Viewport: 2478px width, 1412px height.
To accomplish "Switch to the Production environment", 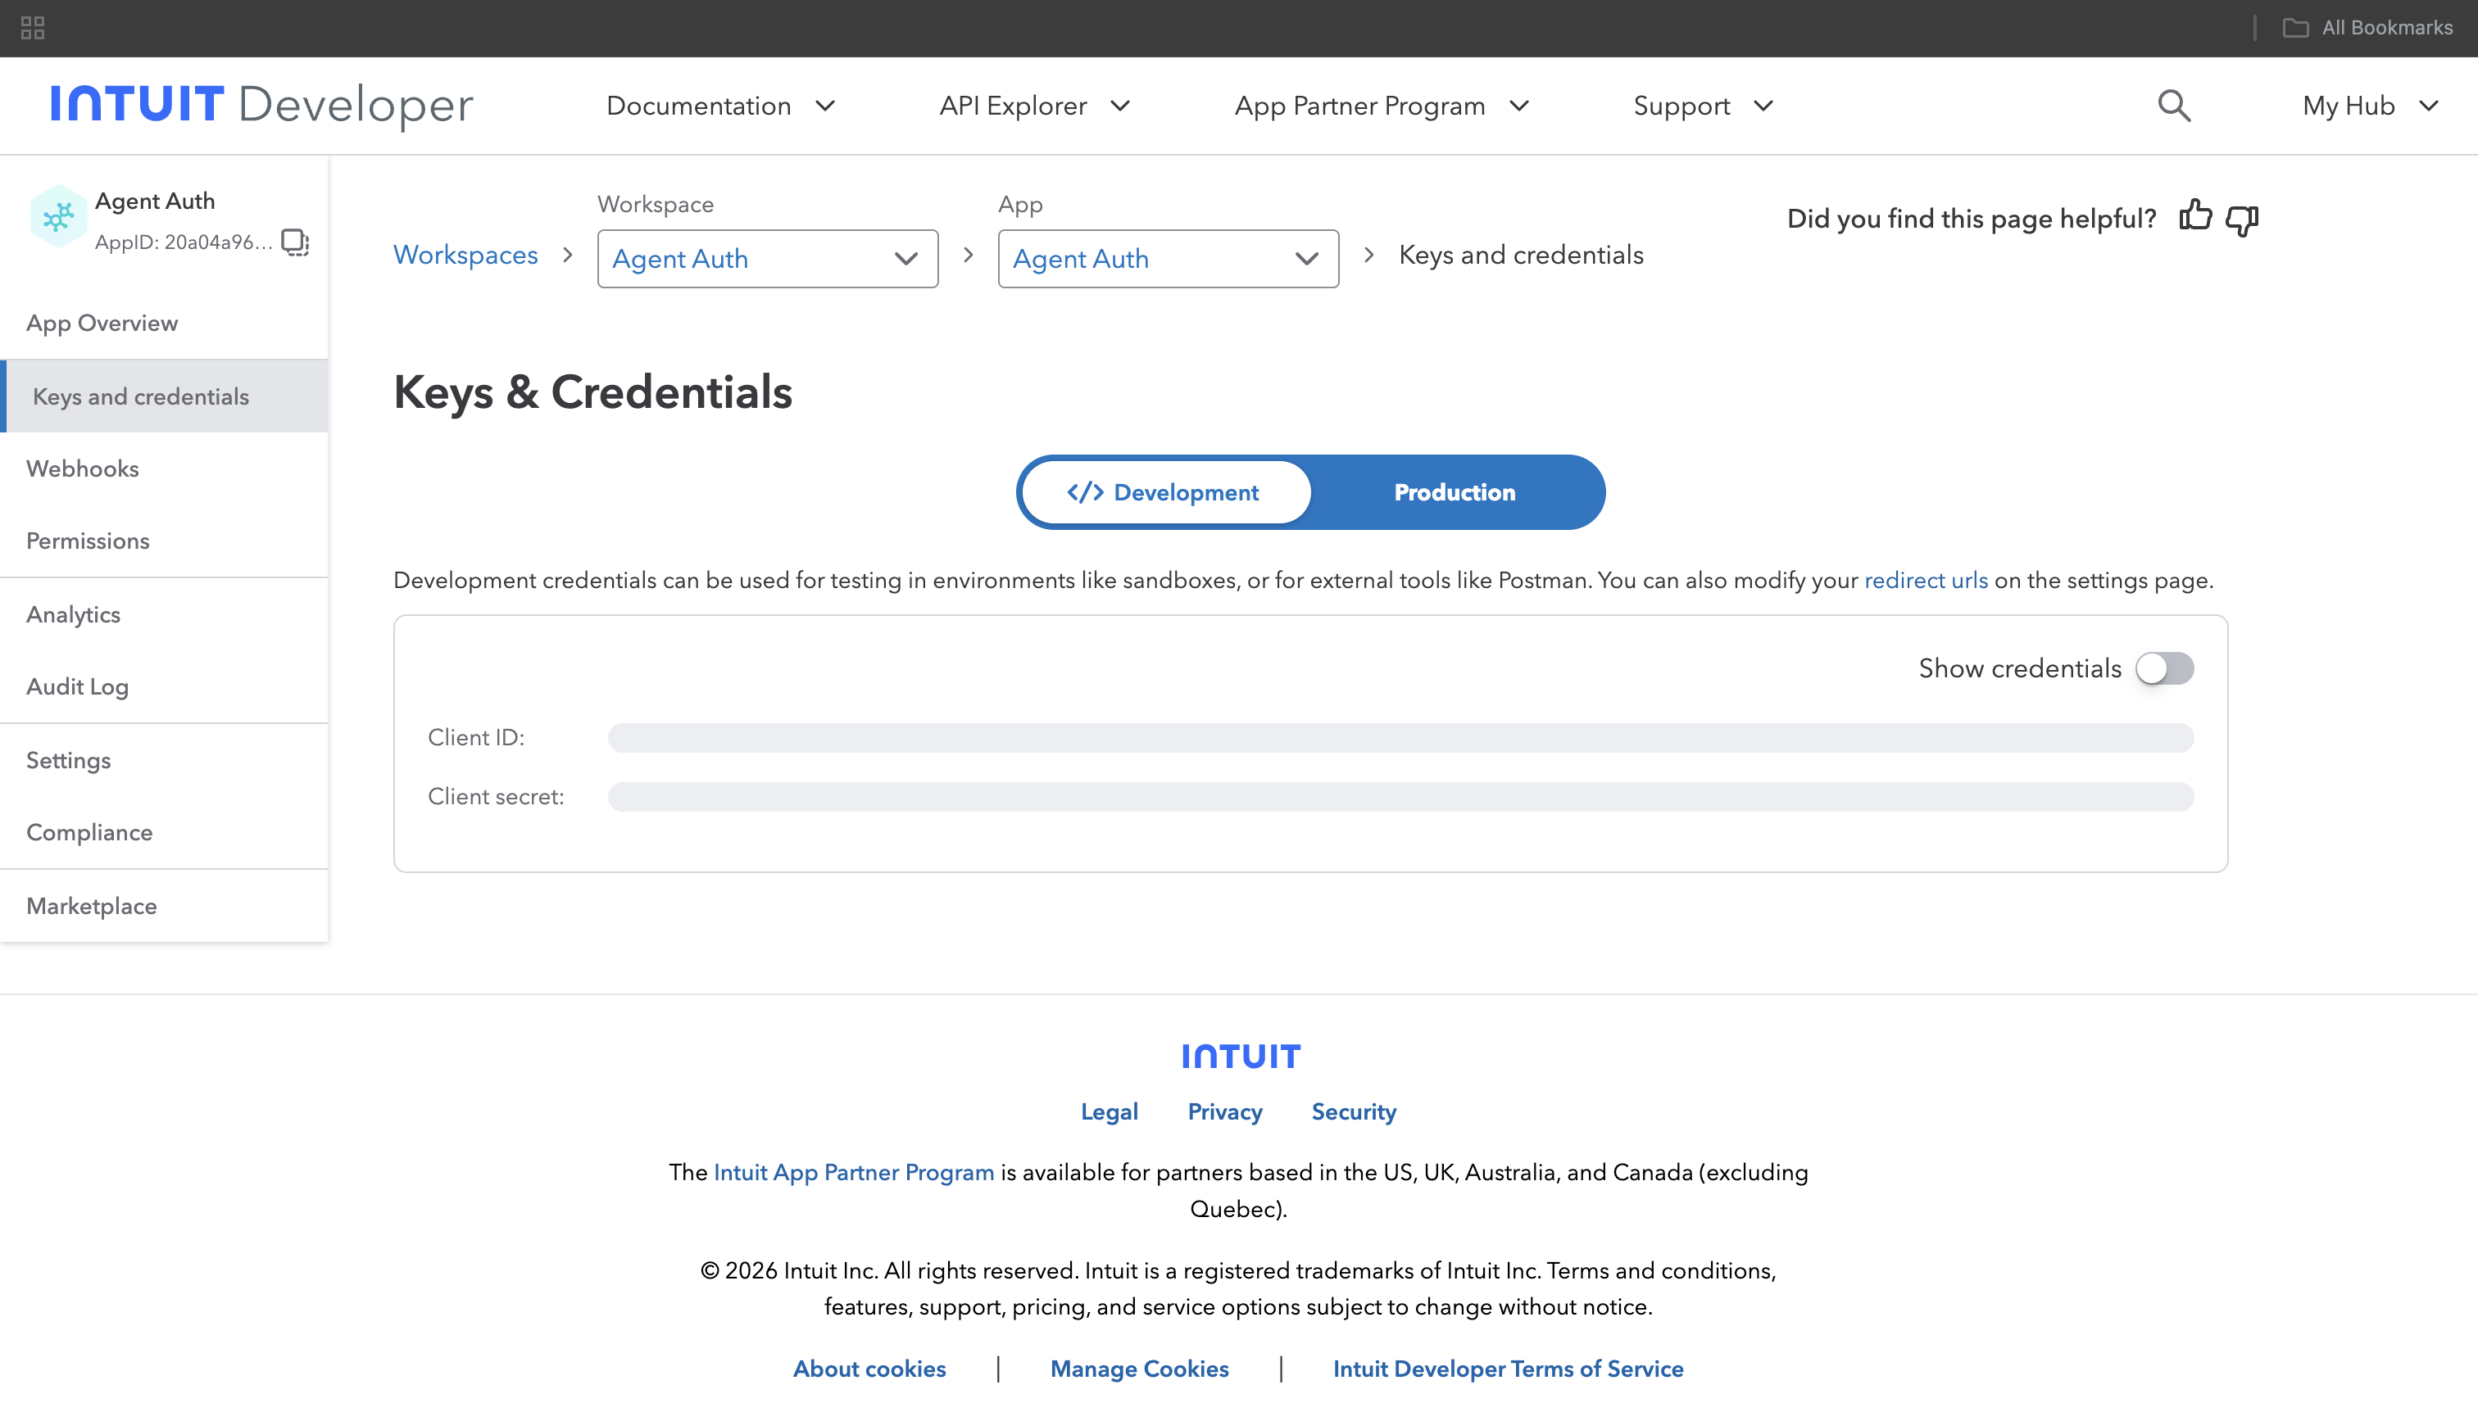I will (x=1455, y=493).
